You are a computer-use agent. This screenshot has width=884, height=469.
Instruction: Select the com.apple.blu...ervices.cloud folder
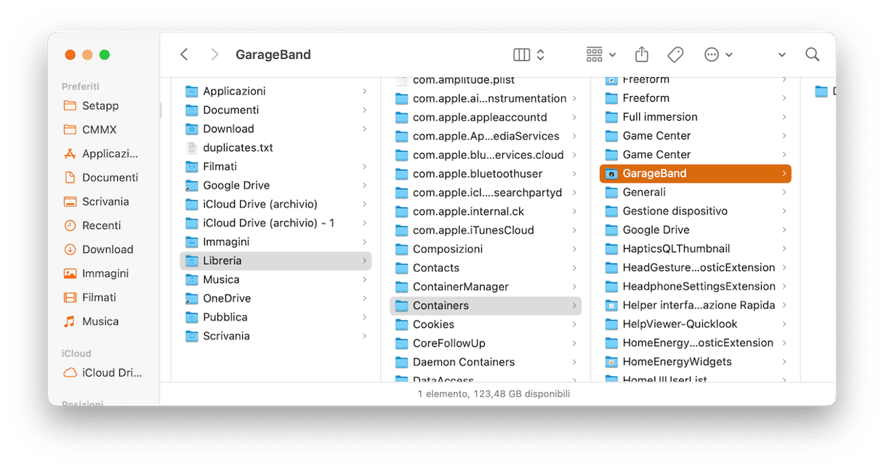(486, 155)
